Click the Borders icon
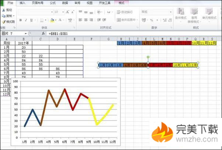The width and height of the screenshot is (222, 150). pyautogui.click(x=42, y=20)
